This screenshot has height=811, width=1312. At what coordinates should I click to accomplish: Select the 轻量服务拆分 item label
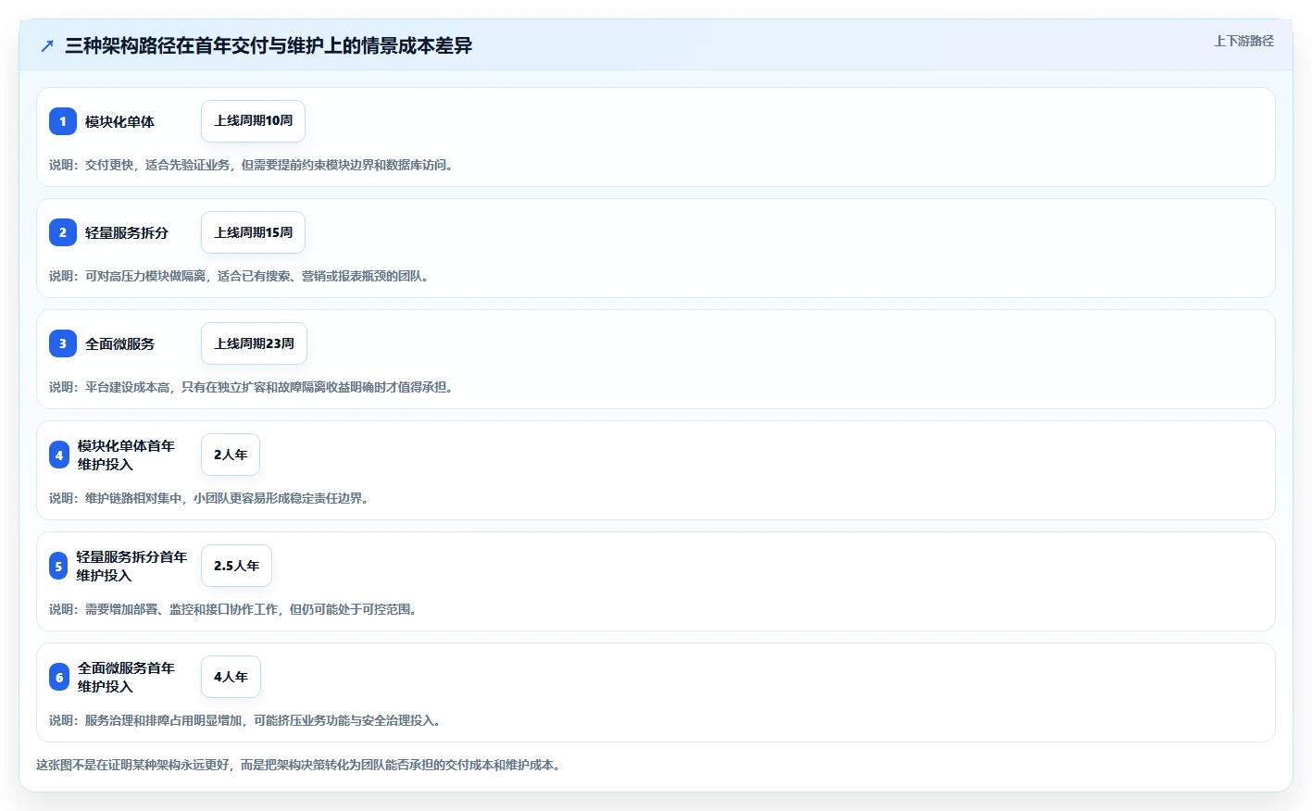127,232
